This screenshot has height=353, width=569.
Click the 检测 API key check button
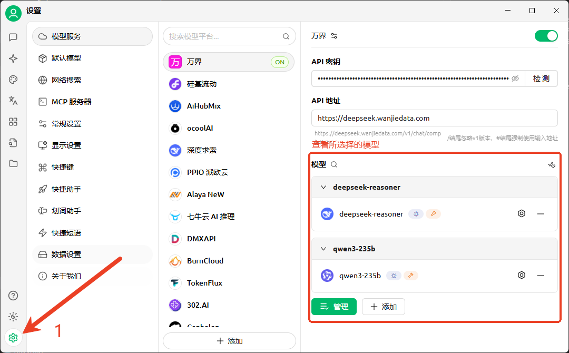[541, 79]
